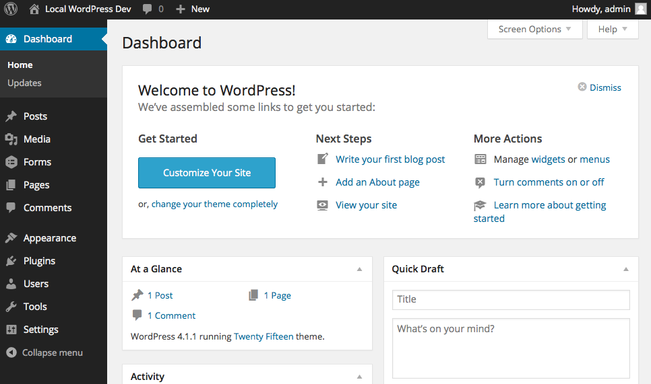Open the New content menu
Screen dimensions: 651x384
coord(193,9)
